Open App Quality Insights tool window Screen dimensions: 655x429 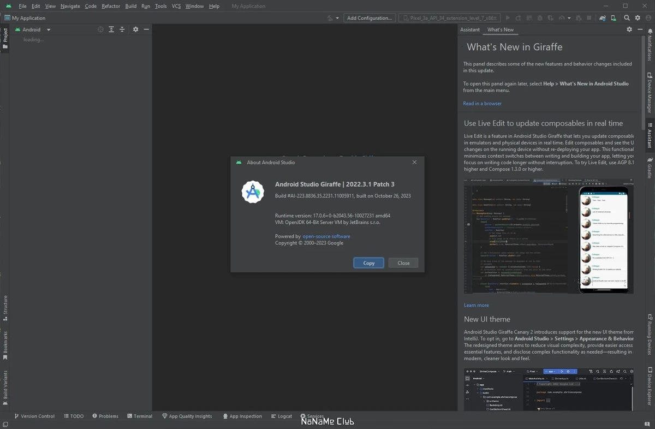click(187, 416)
